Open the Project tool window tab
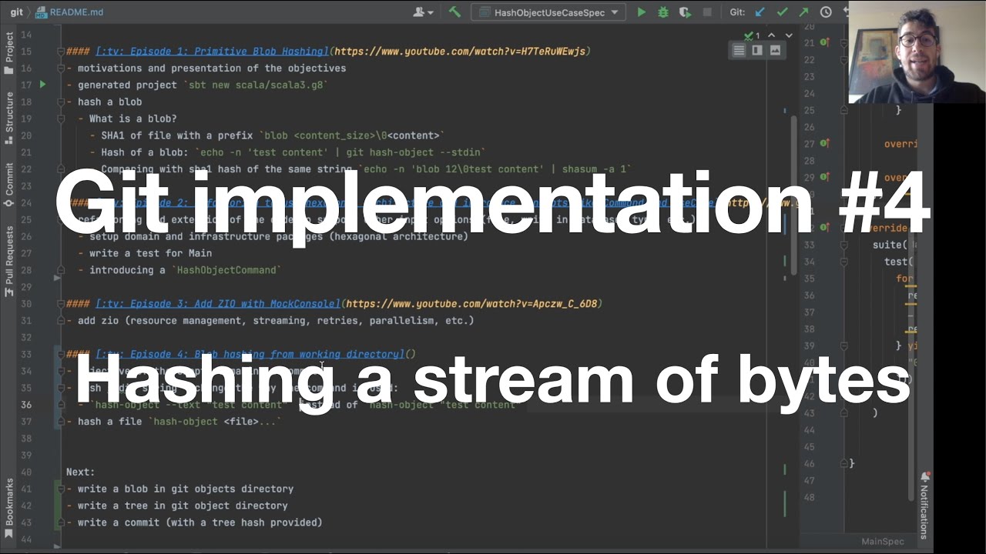Image resolution: width=986 pixels, height=554 pixels. [8, 52]
